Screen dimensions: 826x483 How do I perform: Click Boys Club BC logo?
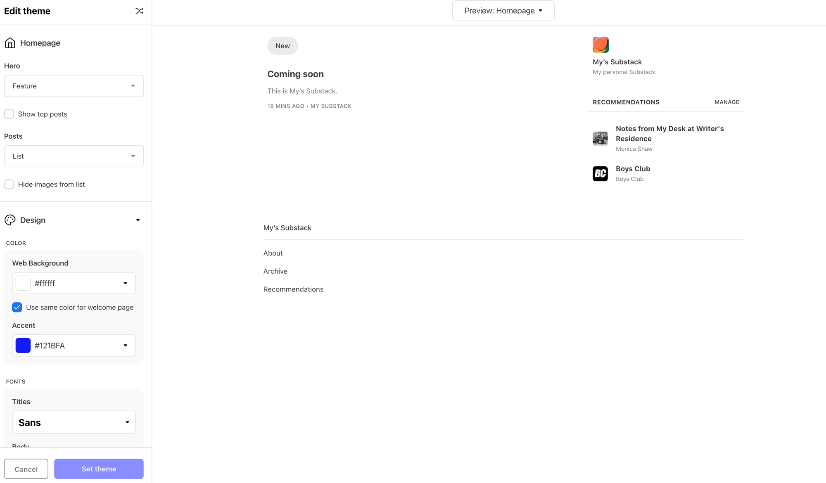(600, 174)
